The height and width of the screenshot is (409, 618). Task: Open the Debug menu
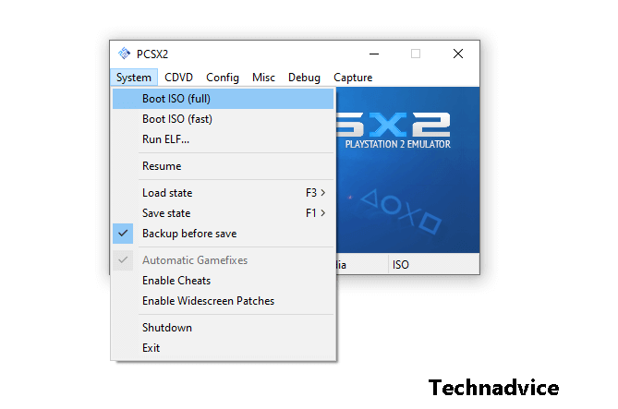pos(304,78)
